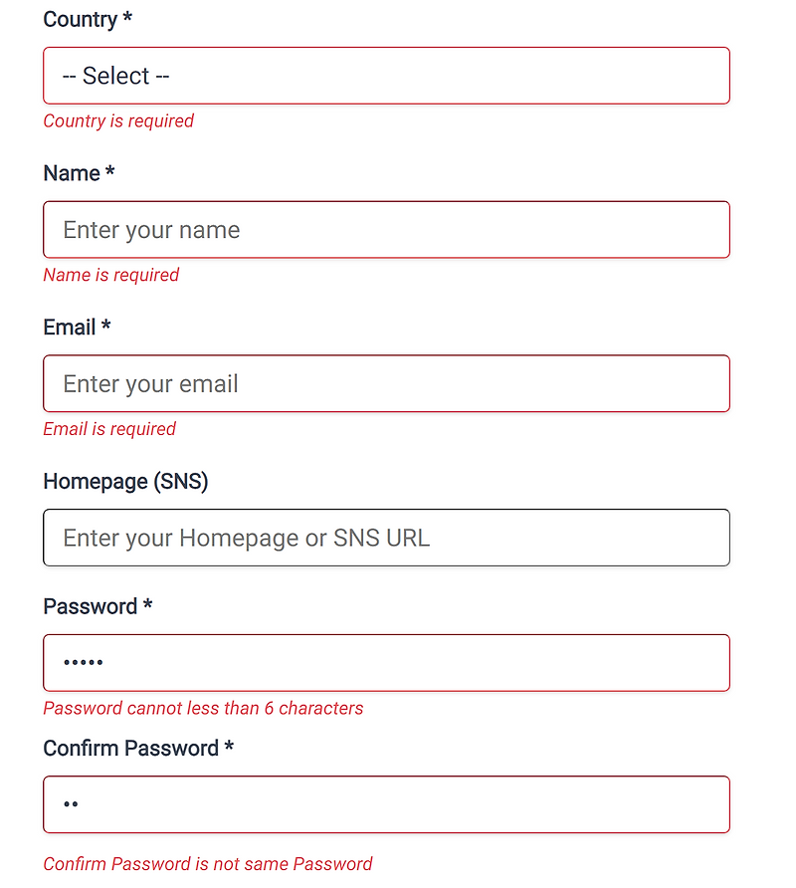Select the Email input field
The height and width of the screenshot is (888, 796).
pyautogui.click(x=386, y=383)
